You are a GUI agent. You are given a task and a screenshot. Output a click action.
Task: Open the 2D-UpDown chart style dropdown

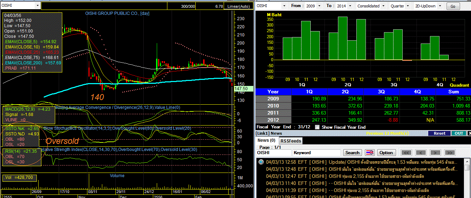(x=440, y=6)
